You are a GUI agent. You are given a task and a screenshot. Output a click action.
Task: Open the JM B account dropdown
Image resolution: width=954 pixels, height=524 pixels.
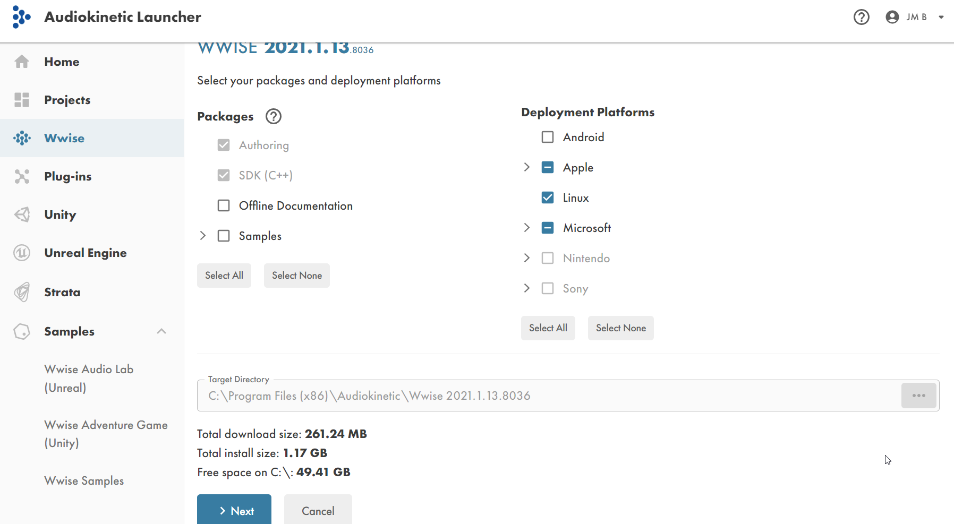pyautogui.click(x=915, y=17)
